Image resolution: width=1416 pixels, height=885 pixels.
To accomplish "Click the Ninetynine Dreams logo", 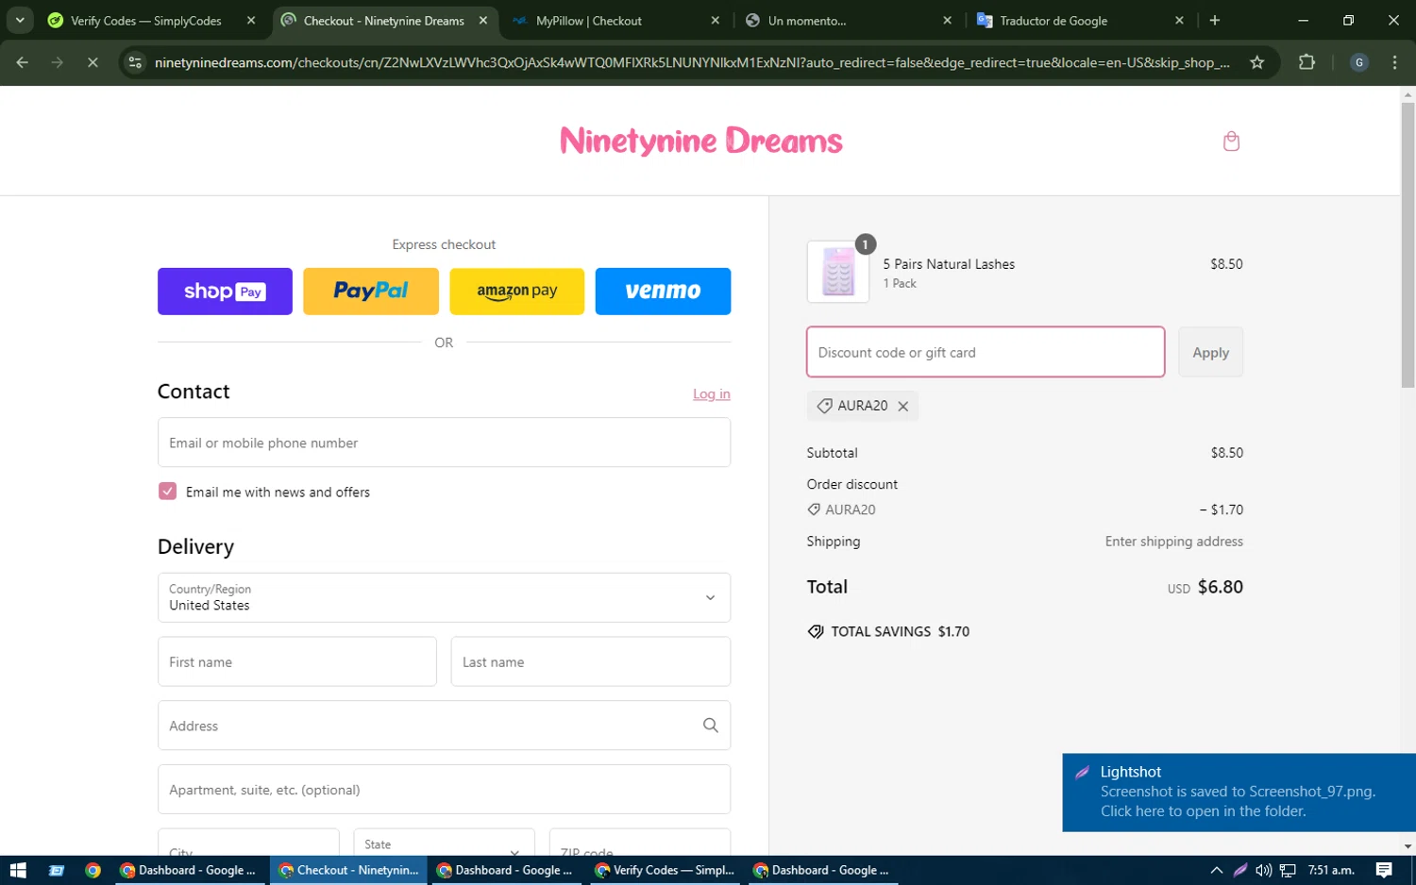I will click(700, 141).
